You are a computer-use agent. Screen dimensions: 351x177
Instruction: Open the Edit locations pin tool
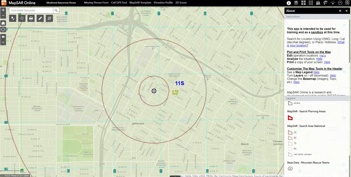click(x=13, y=18)
